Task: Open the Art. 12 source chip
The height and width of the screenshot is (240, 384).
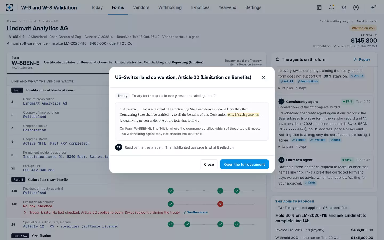Action: click(357, 76)
